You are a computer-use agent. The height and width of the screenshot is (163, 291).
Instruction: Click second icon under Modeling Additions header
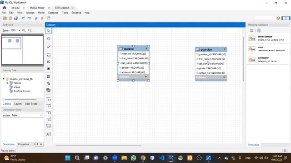[x=259, y=30]
